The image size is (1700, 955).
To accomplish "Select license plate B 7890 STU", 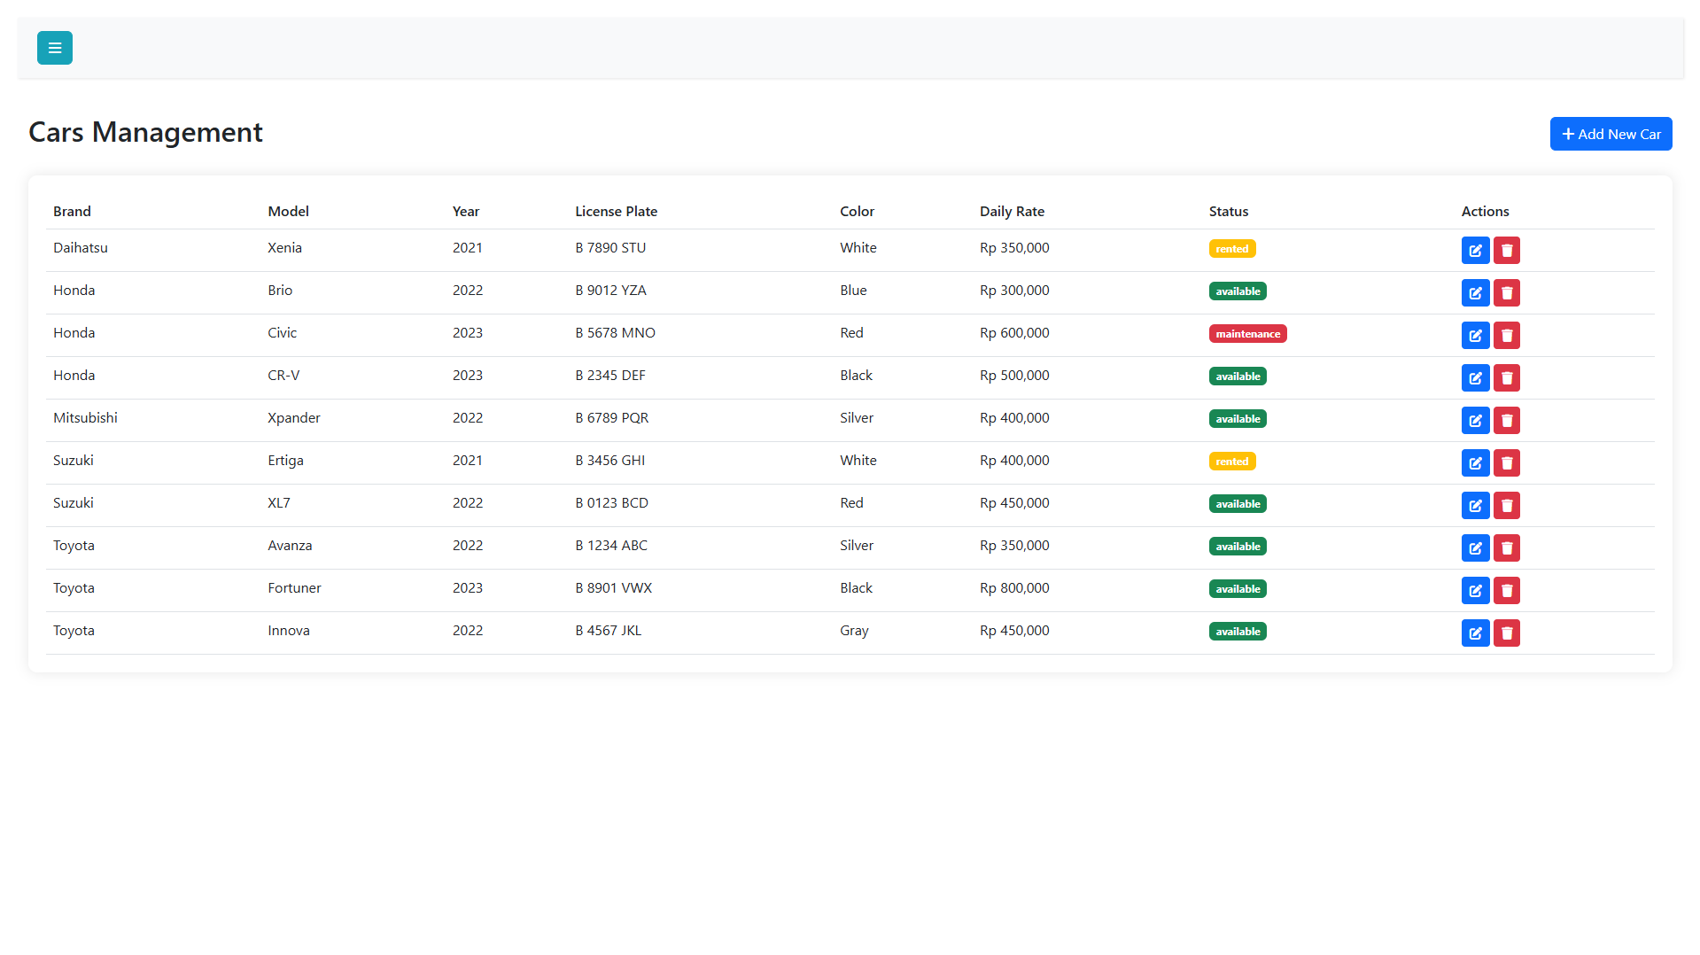I will (610, 248).
